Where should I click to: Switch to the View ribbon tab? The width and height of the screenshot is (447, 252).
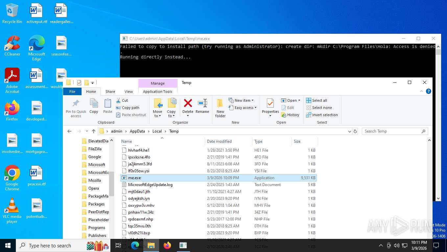tap(129, 92)
